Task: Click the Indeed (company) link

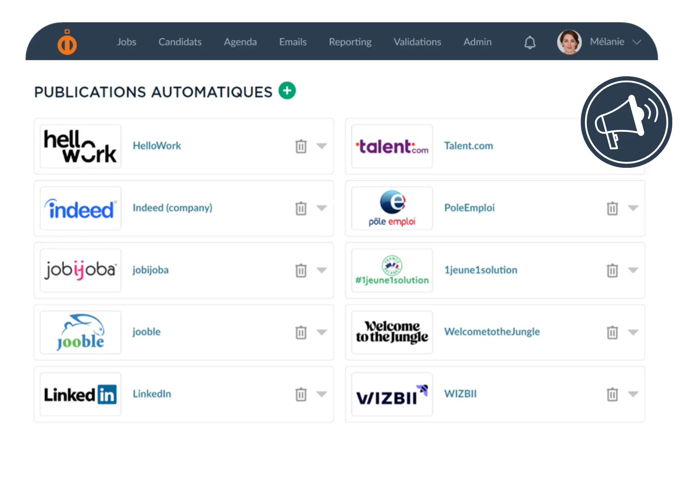Action: tap(173, 208)
